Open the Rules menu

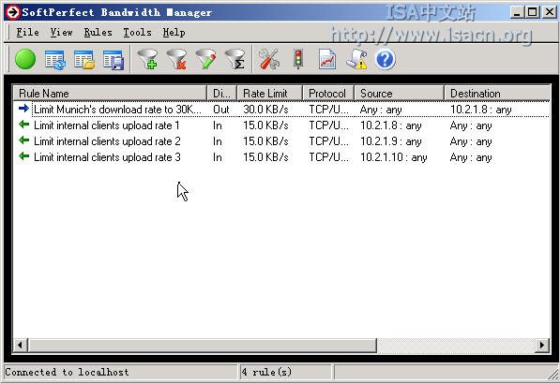click(x=98, y=33)
